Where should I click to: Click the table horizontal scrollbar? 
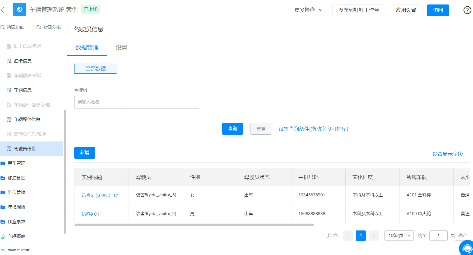point(194,225)
